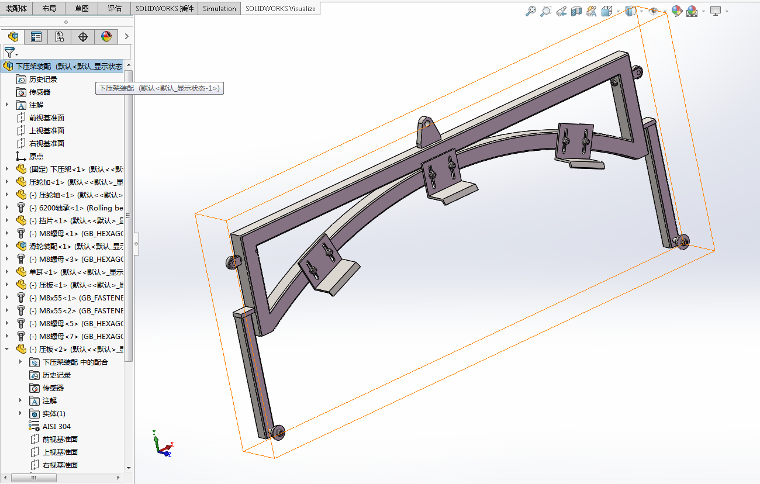
Task: Expand (-) 压轮轴<1> component
Action: coord(7,195)
